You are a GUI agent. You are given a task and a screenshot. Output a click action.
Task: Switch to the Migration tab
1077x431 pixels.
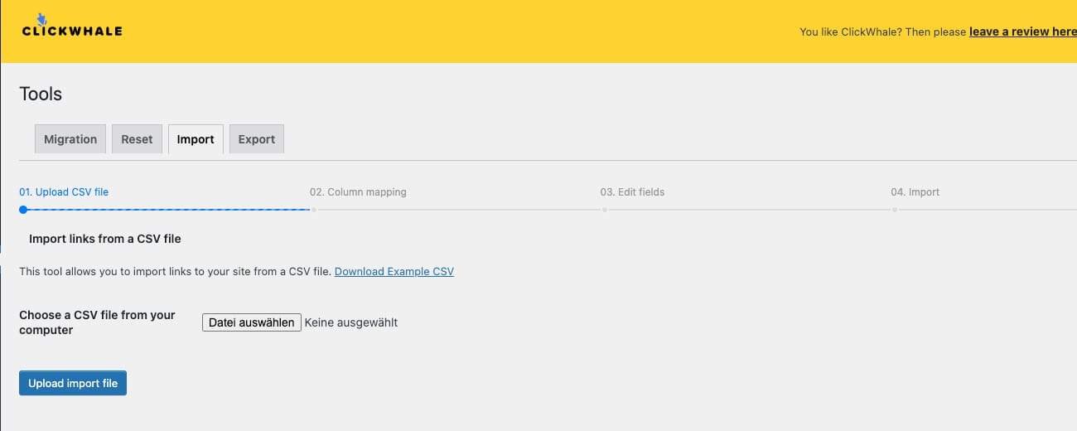pyautogui.click(x=70, y=139)
